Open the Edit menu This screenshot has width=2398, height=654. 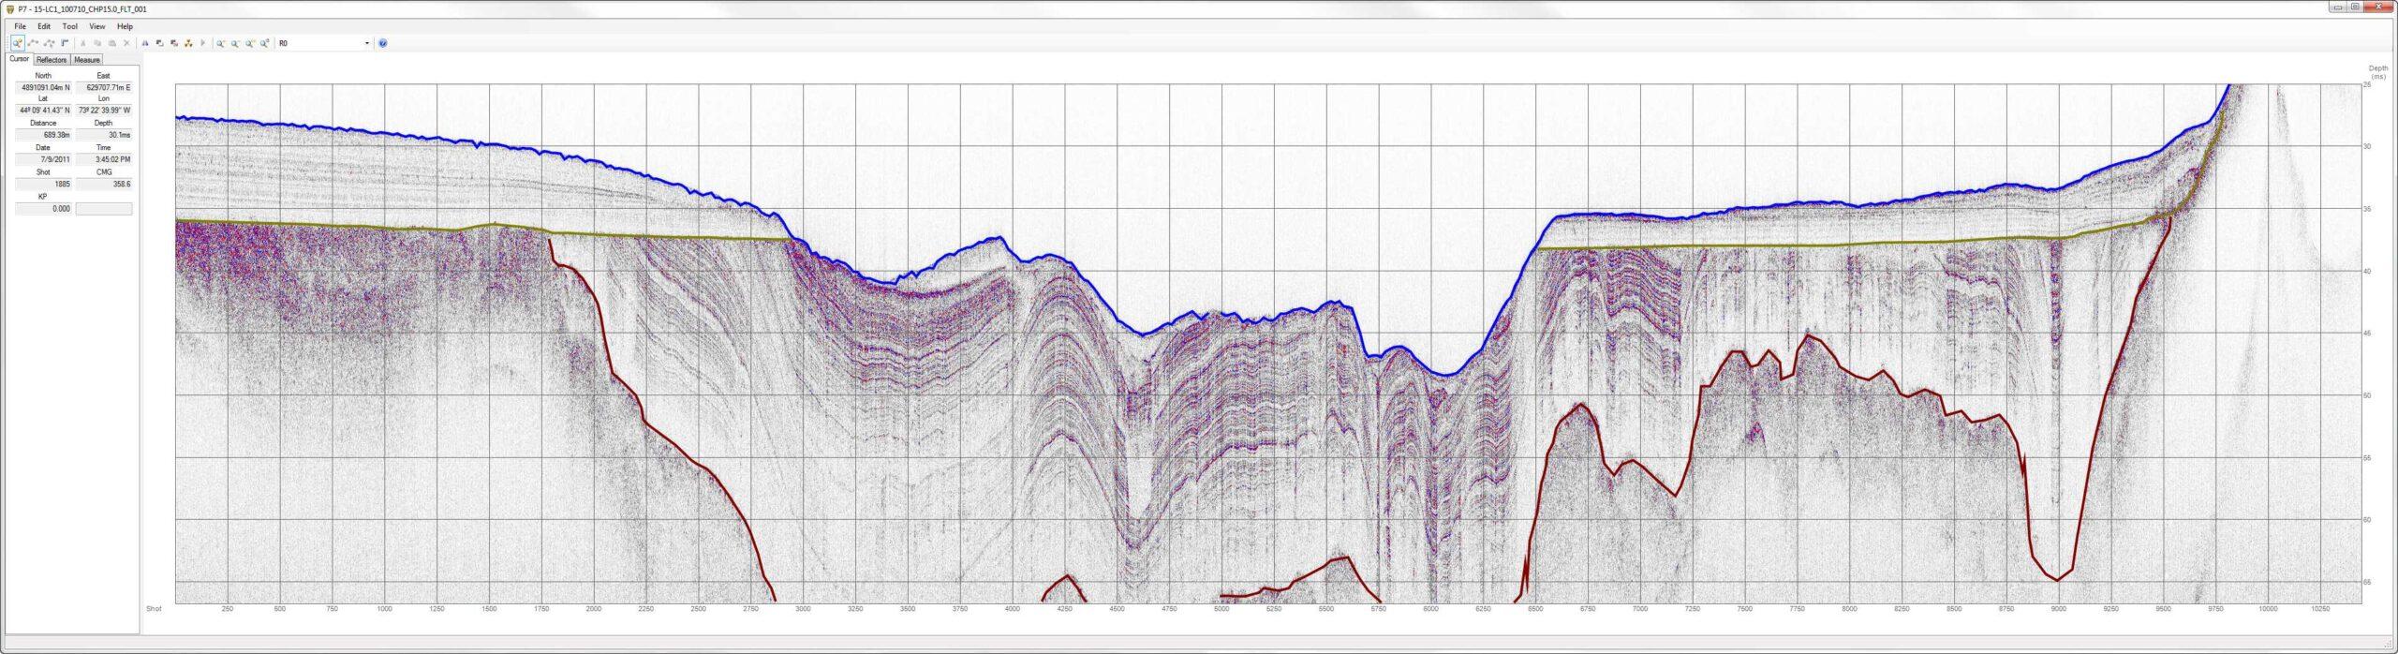click(x=44, y=26)
